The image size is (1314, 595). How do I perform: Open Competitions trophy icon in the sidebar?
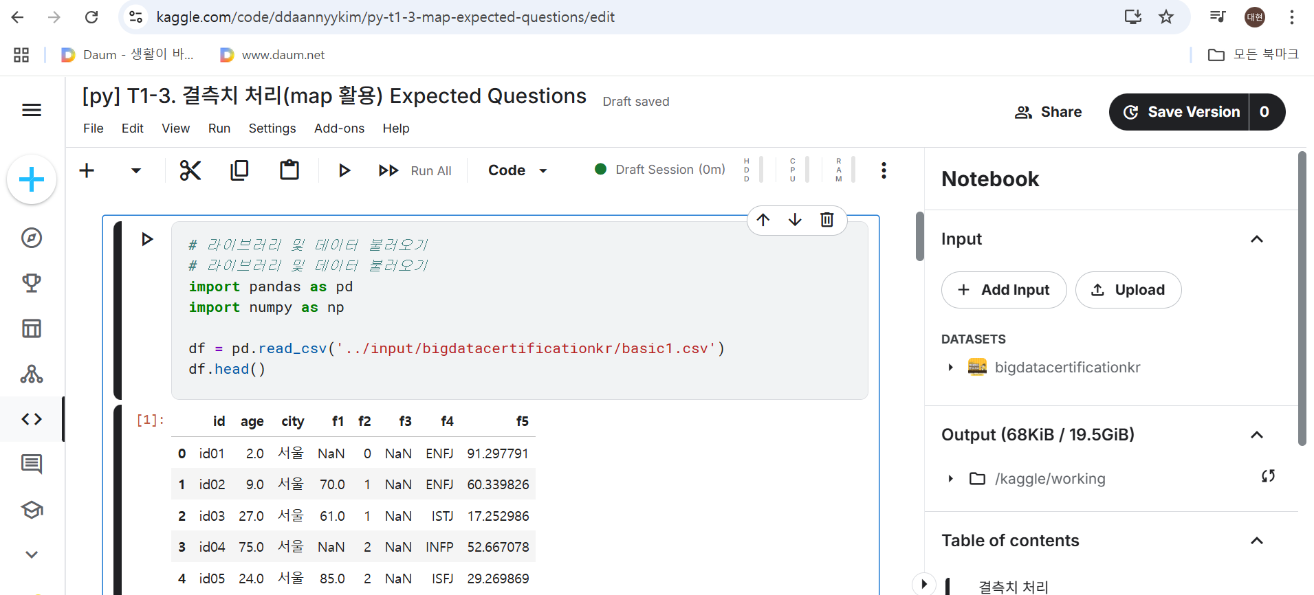point(32,283)
